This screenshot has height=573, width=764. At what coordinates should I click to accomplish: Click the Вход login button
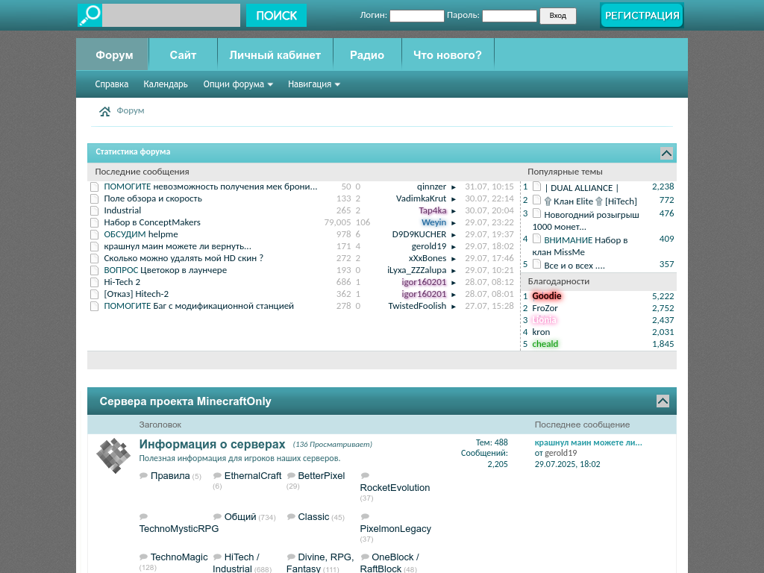point(557,16)
